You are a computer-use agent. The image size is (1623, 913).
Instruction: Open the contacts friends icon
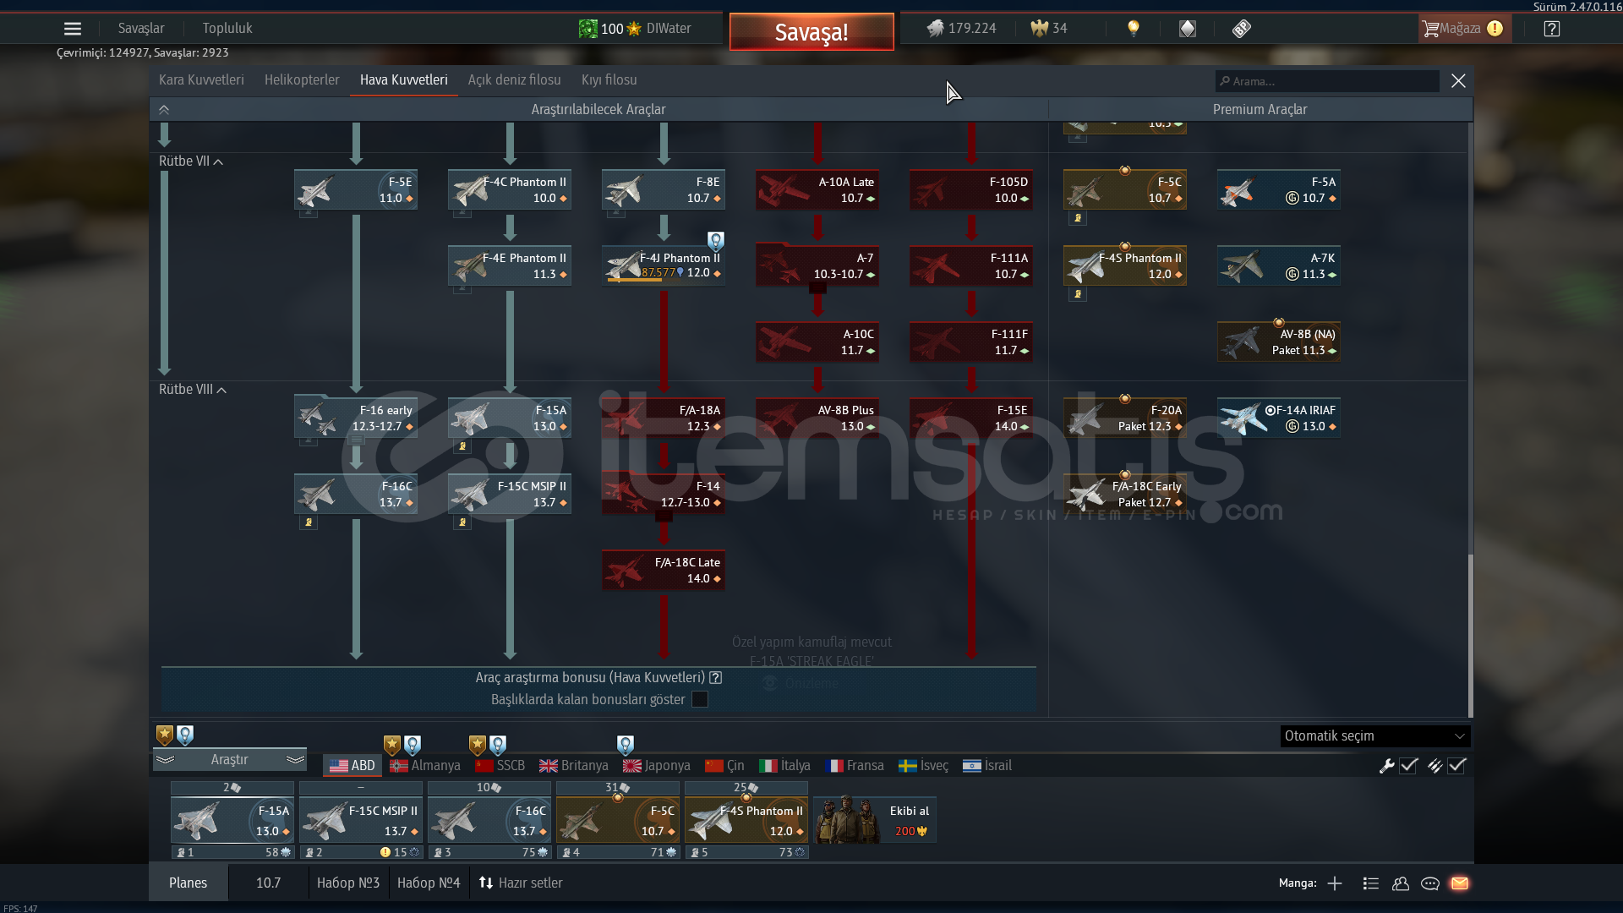(x=1401, y=883)
